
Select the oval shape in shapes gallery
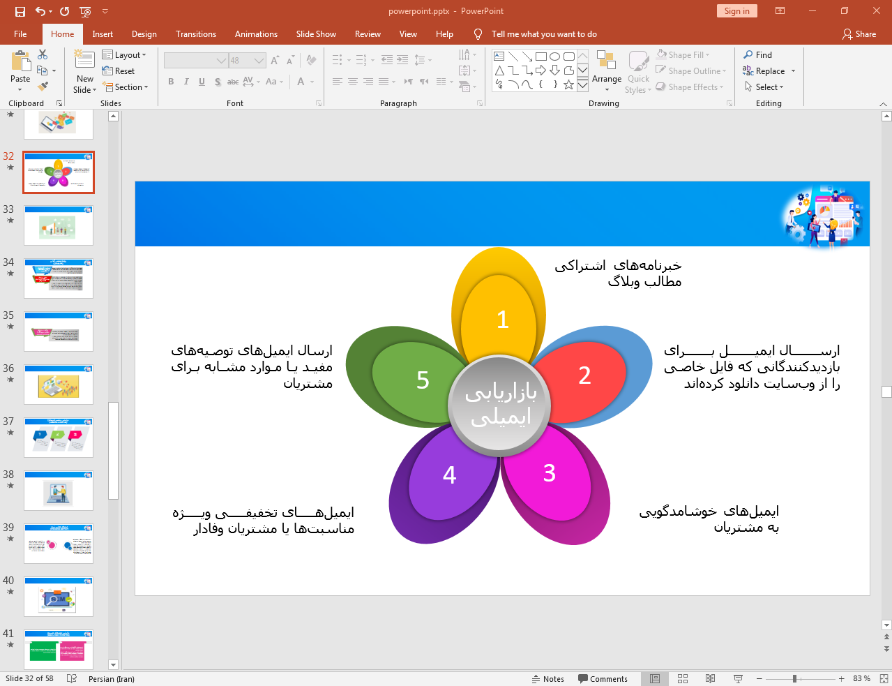pyautogui.click(x=555, y=57)
